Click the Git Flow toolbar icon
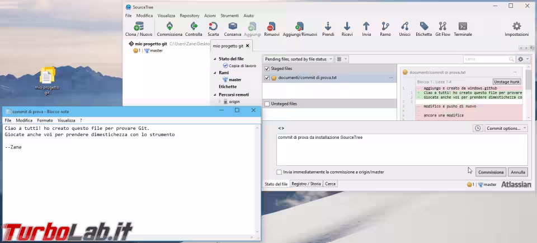The image size is (537, 243). pyautogui.click(x=442, y=26)
